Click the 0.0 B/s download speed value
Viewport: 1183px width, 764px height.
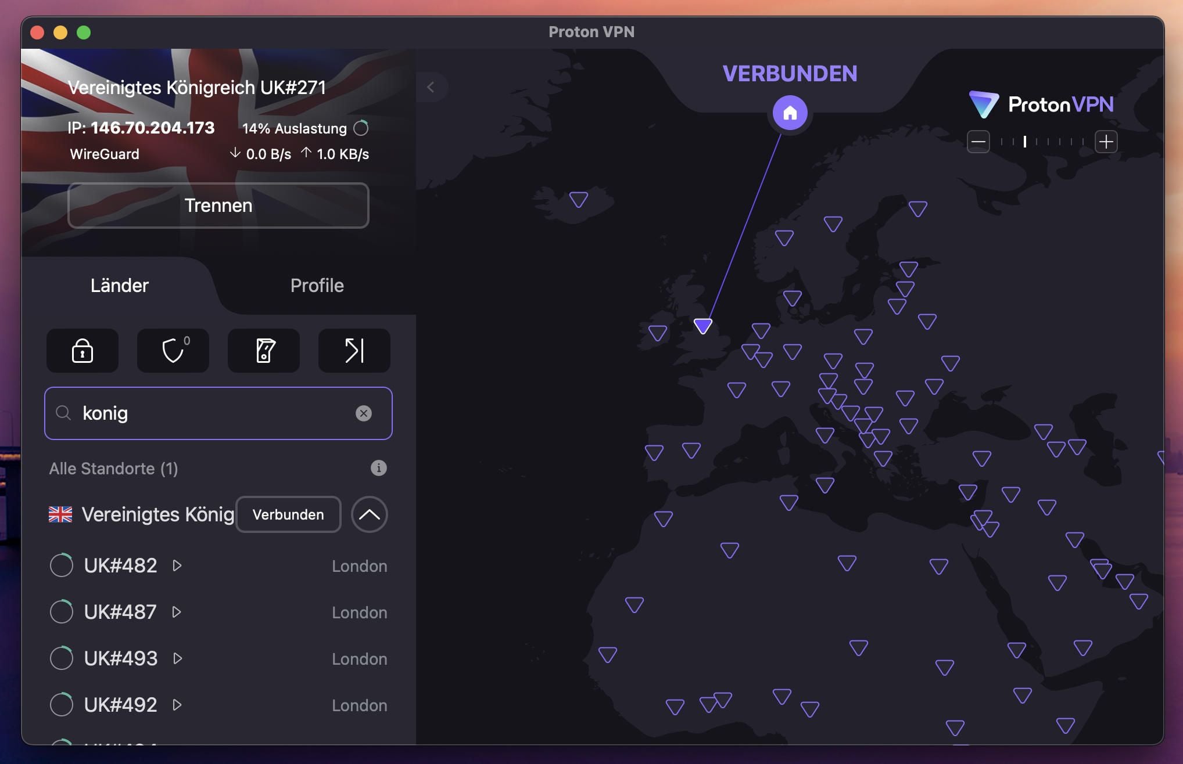[x=268, y=154]
